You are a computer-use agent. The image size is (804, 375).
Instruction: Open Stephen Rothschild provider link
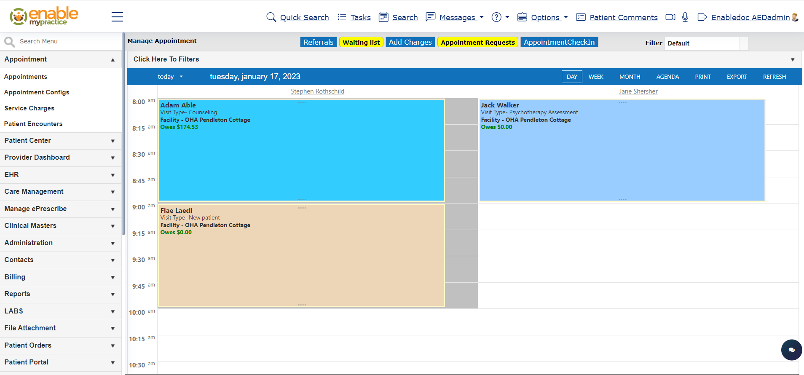[317, 91]
